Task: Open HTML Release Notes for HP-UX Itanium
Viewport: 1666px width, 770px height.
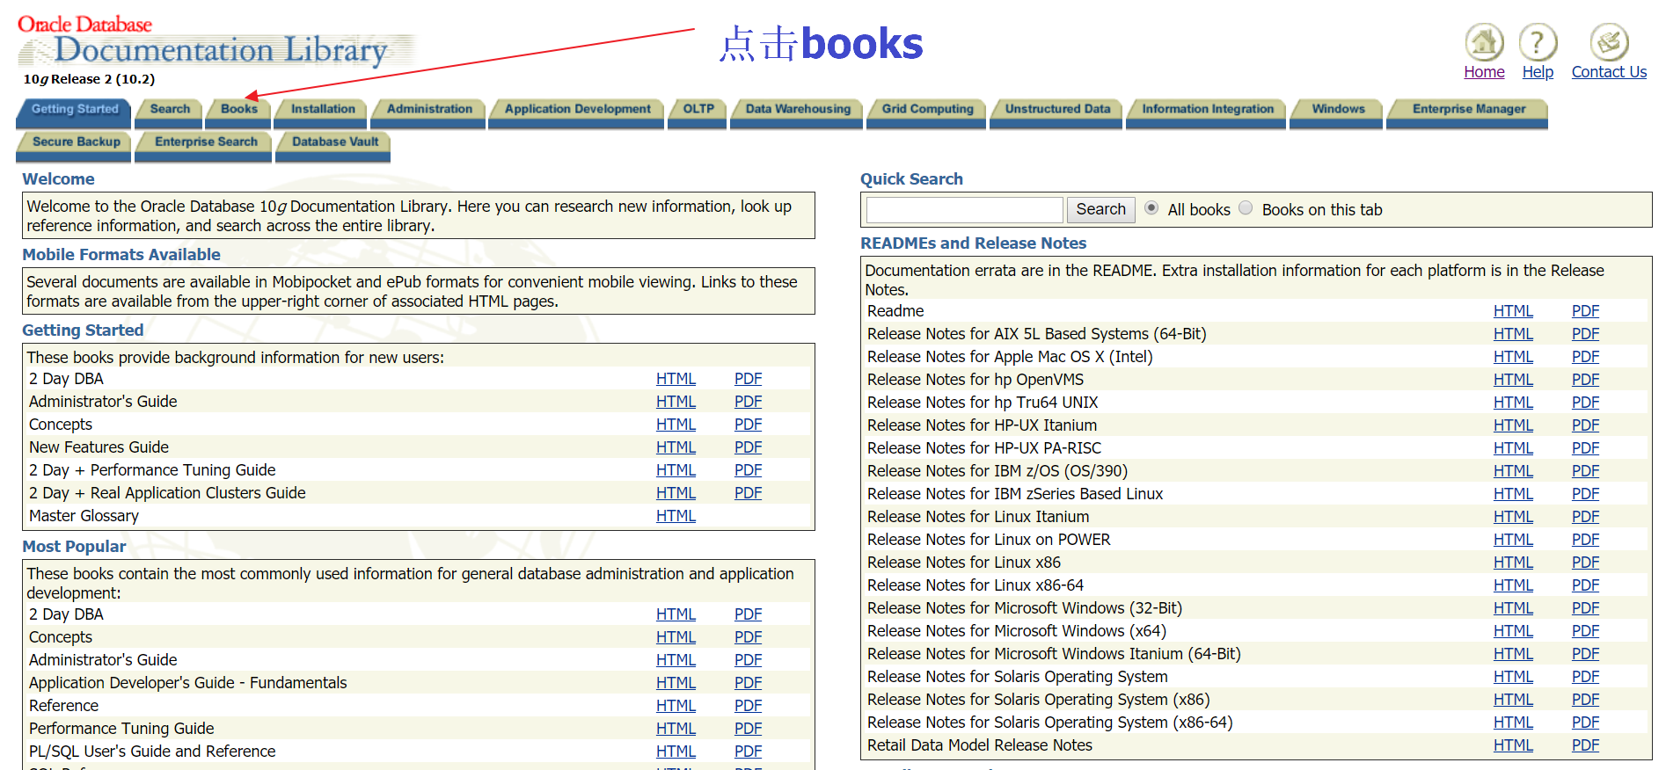Action: pos(1513,425)
